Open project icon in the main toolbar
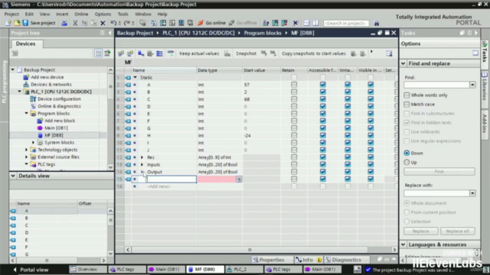490x275 pixels. point(17,23)
